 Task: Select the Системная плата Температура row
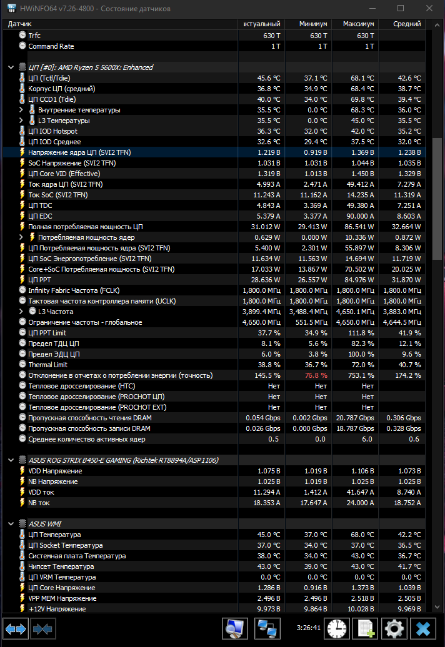tap(214, 556)
